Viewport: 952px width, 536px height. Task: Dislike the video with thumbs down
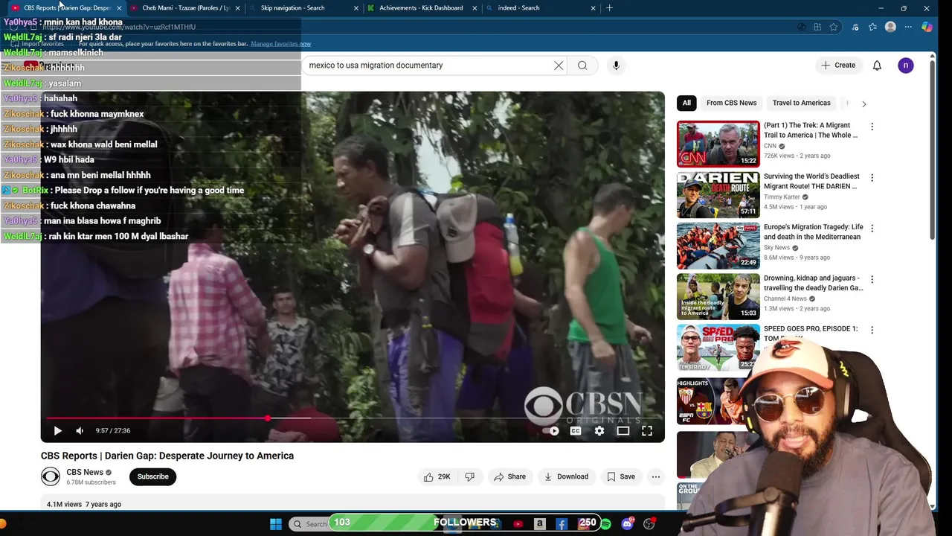pos(469,476)
